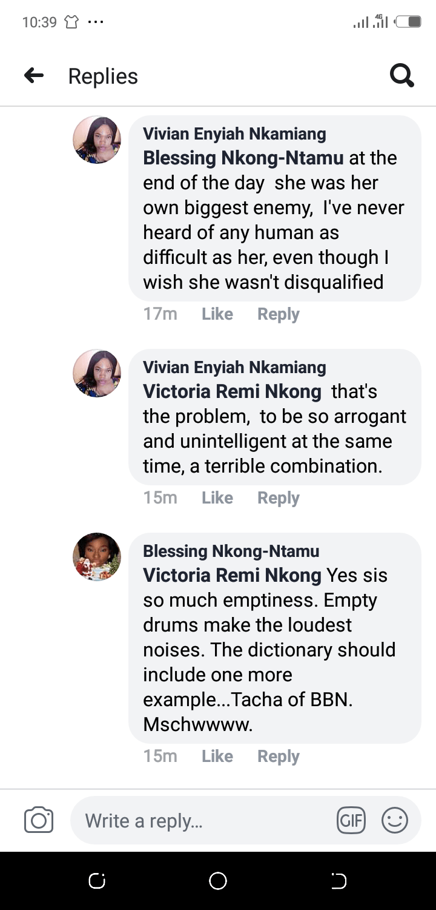
Task: Tap the back arrow beside Replies
Action: coord(34,76)
